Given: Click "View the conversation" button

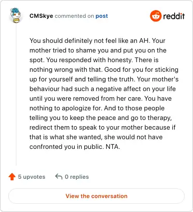Looking at the screenshot, I should 96,196.
